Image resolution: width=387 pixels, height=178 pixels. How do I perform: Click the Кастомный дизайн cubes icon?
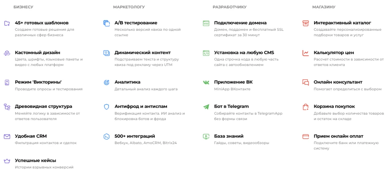pos(7,53)
